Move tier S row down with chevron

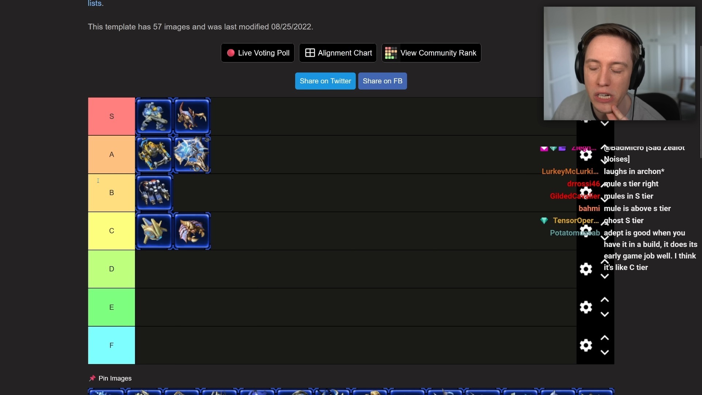(x=605, y=124)
